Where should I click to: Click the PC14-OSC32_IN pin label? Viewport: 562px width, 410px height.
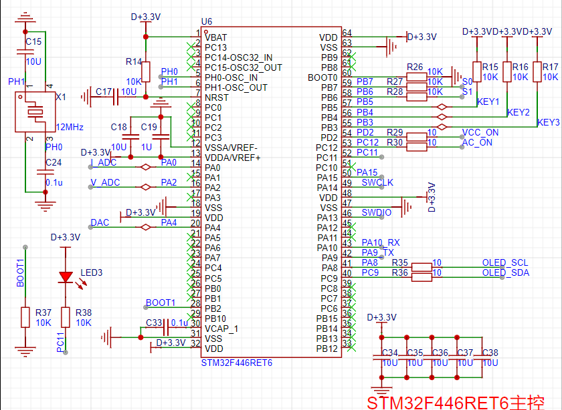click(x=238, y=57)
